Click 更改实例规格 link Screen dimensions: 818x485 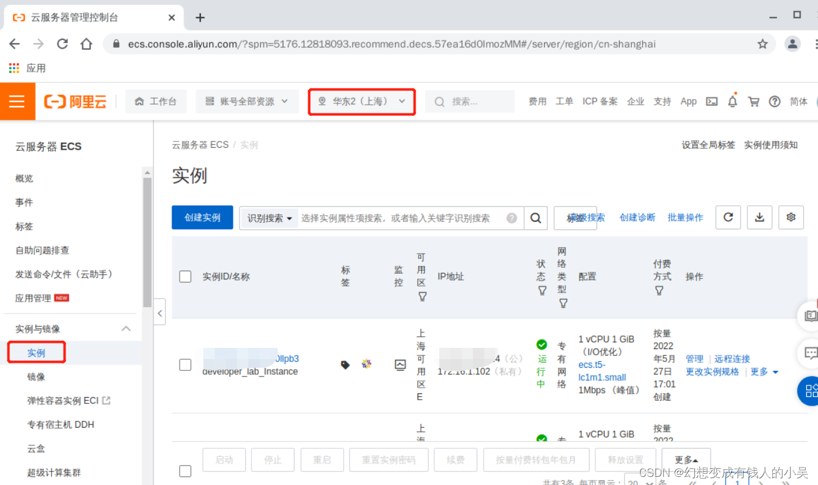click(712, 372)
